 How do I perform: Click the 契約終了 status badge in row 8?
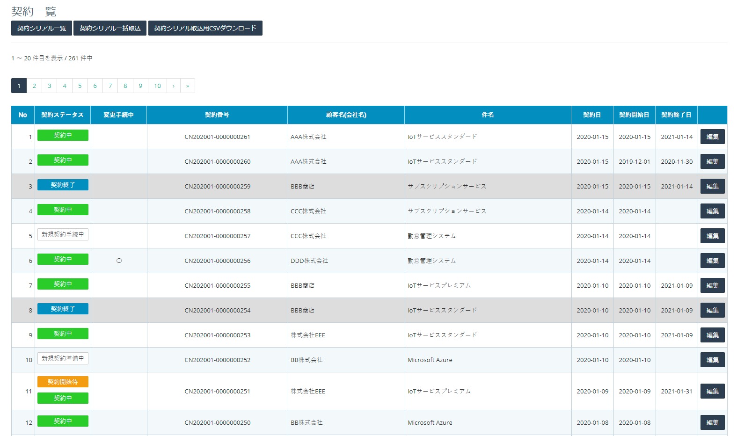(x=63, y=309)
